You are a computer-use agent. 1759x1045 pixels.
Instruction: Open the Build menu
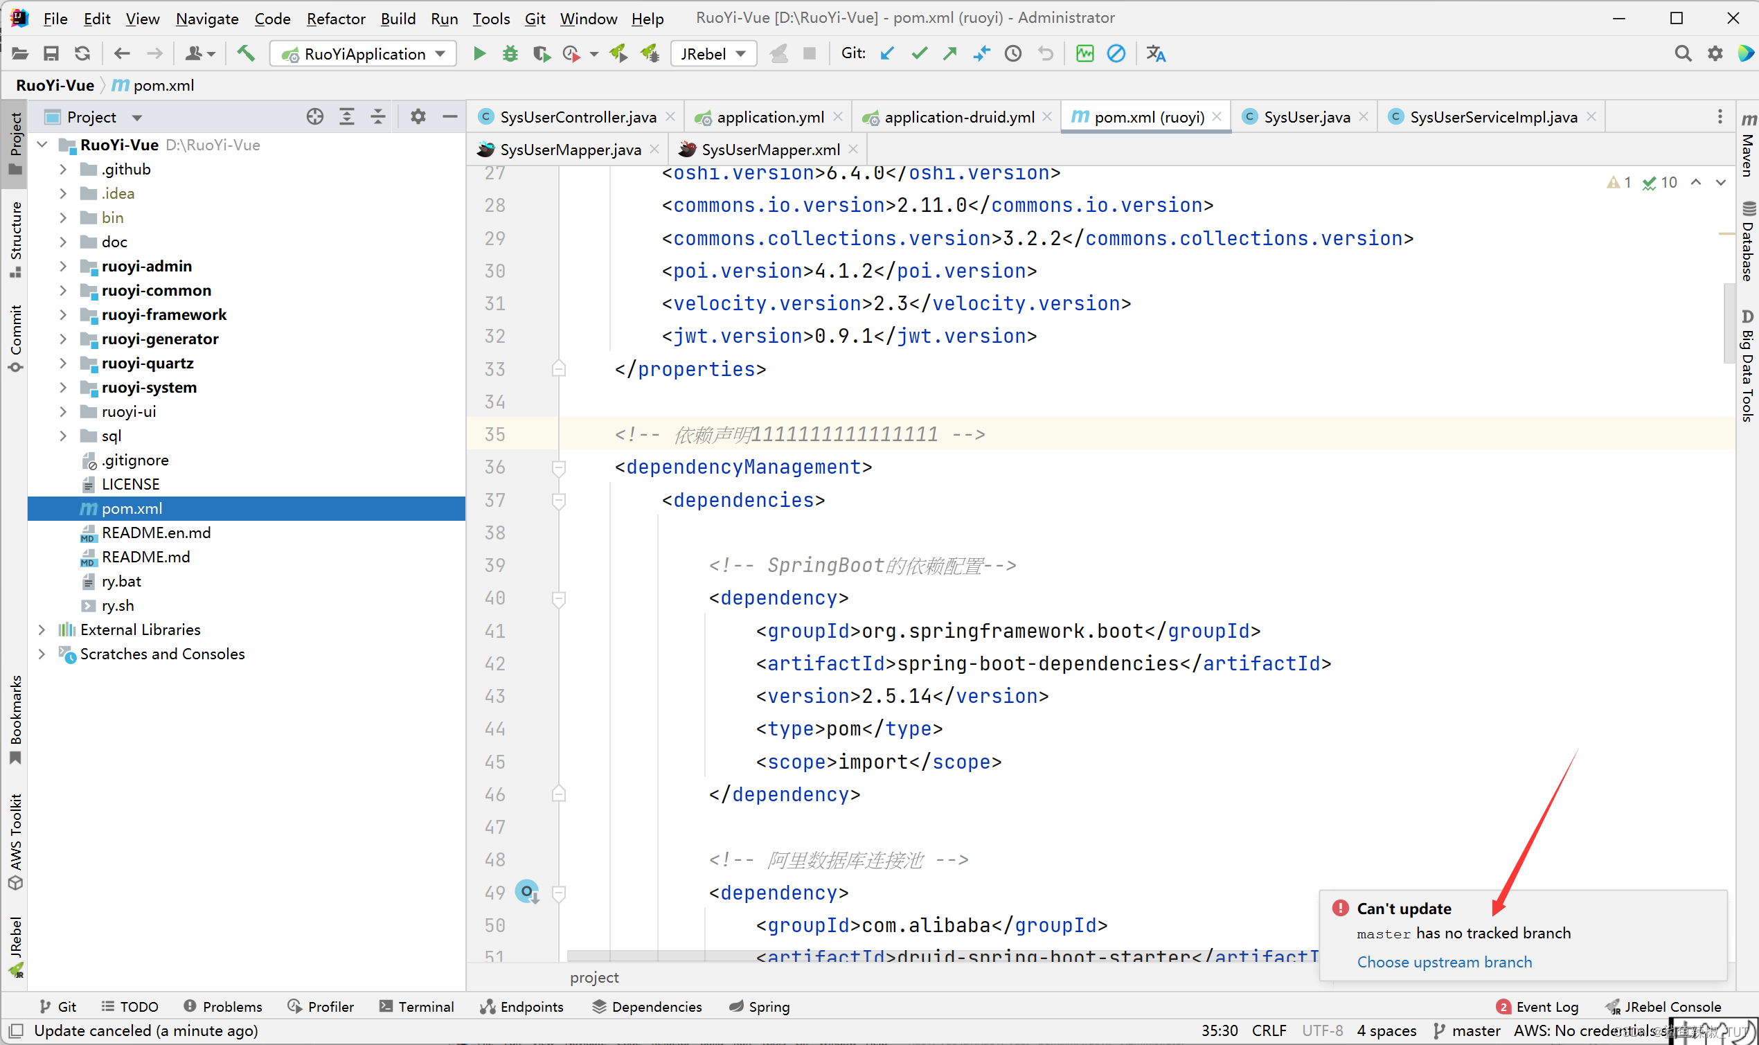[398, 18]
